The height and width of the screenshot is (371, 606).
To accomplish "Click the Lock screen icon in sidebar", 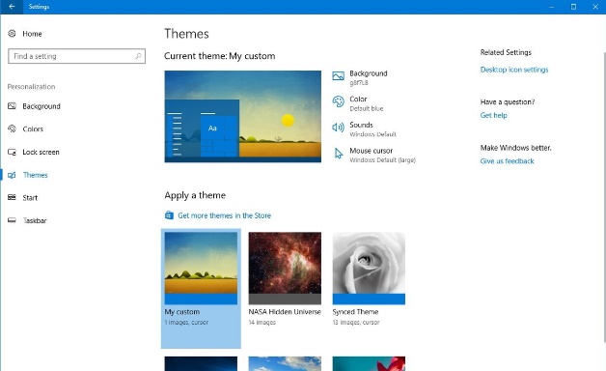I will click(x=12, y=152).
